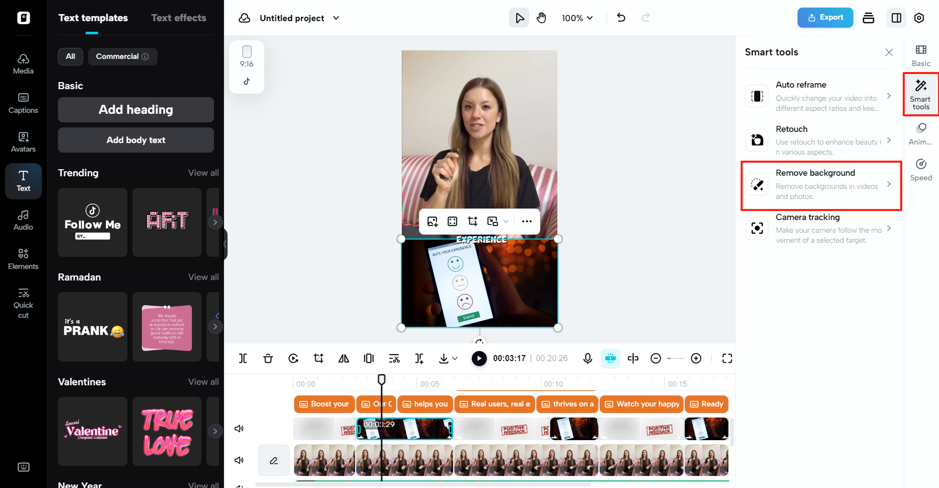Image resolution: width=939 pixels, height=488 pixels.
Task: Collapse the text templates side panel
Action: point(225,244)
